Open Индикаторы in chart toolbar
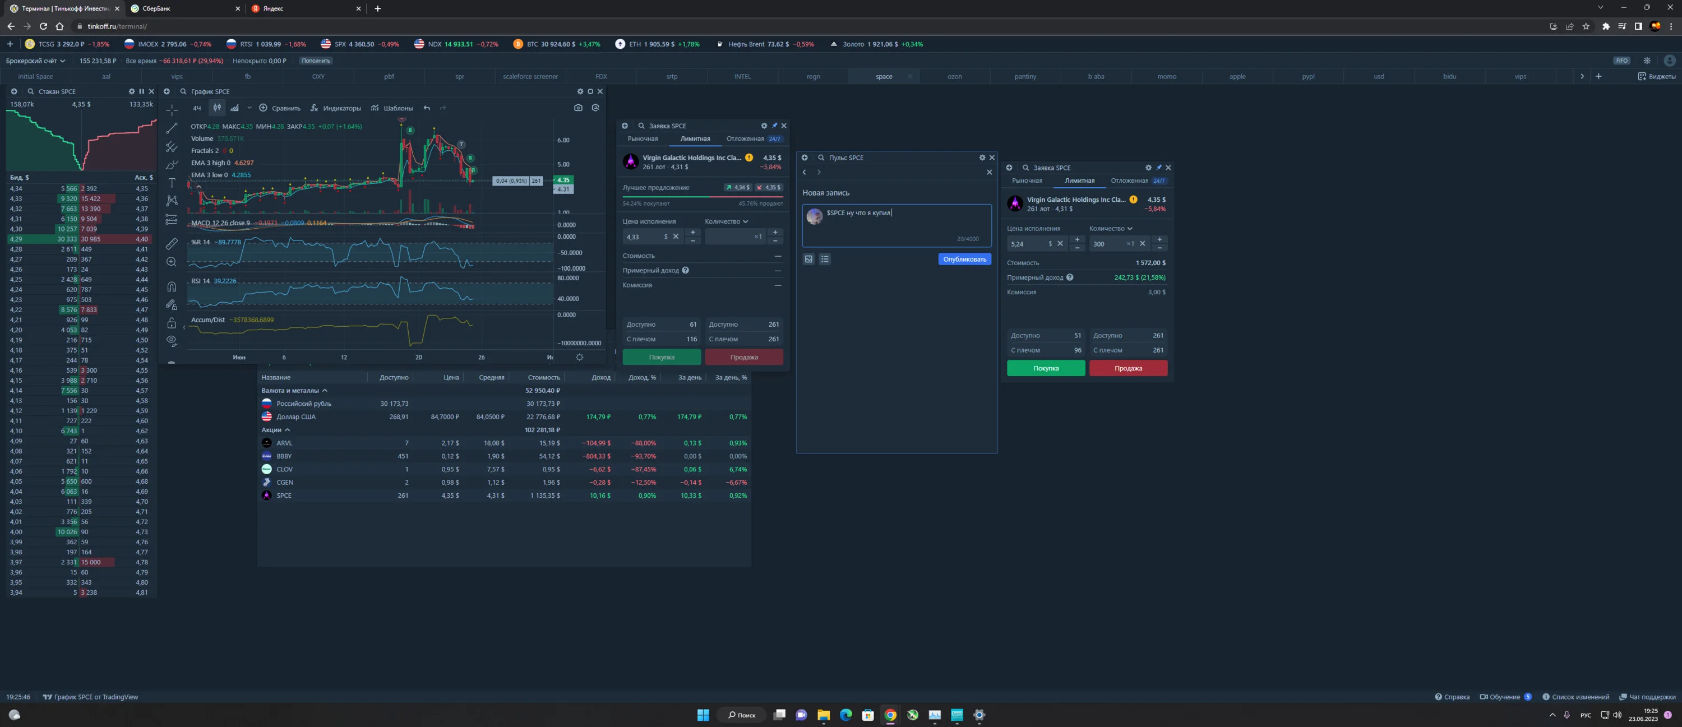 (336, 108)
